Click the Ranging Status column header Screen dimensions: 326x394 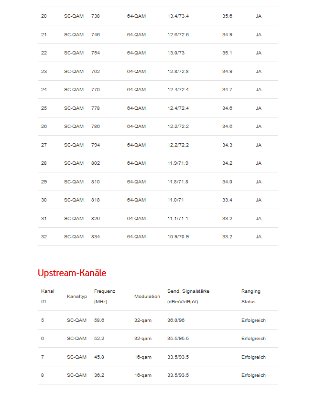tap(250, 296)
